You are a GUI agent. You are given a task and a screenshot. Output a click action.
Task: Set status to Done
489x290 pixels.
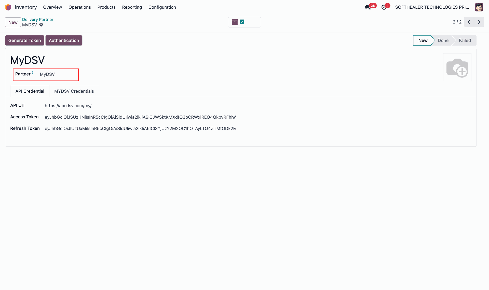click(x=443, y=40)
